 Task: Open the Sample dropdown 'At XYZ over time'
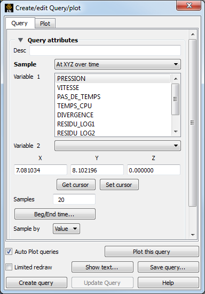click(x=117, y=64)
